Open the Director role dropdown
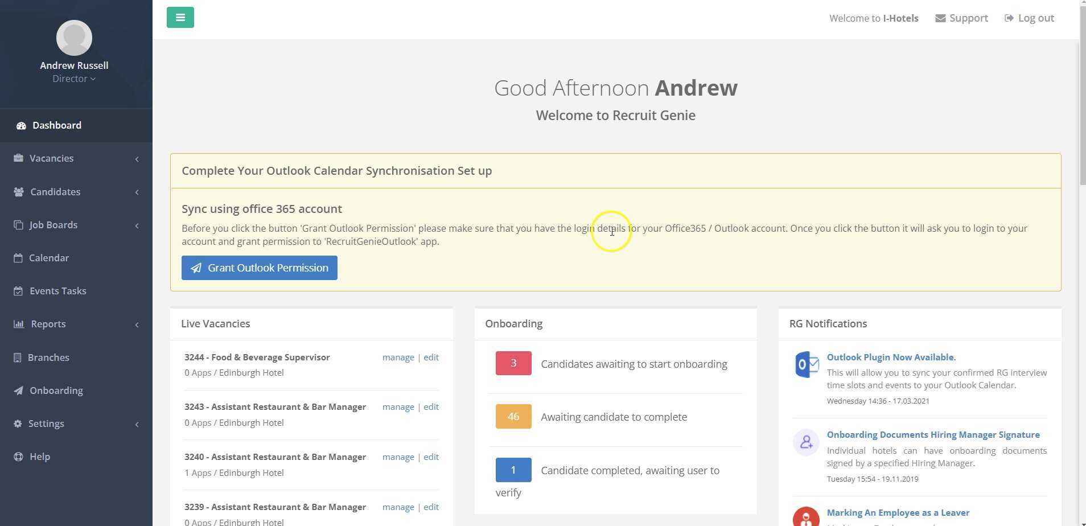This screenshot has height=526, width=1086. [74, 79]
